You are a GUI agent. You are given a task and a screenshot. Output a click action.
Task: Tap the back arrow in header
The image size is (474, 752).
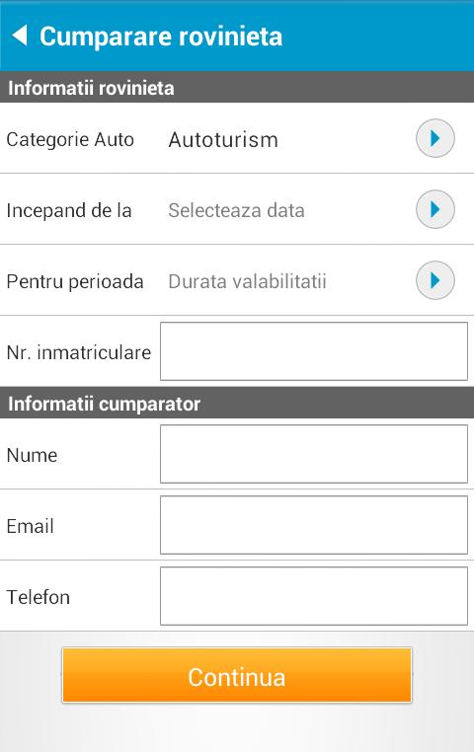(x=19, y=36)
